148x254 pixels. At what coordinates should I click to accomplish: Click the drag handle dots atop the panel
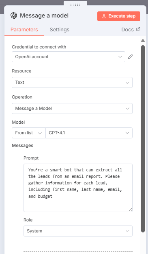tap(75, 5)
